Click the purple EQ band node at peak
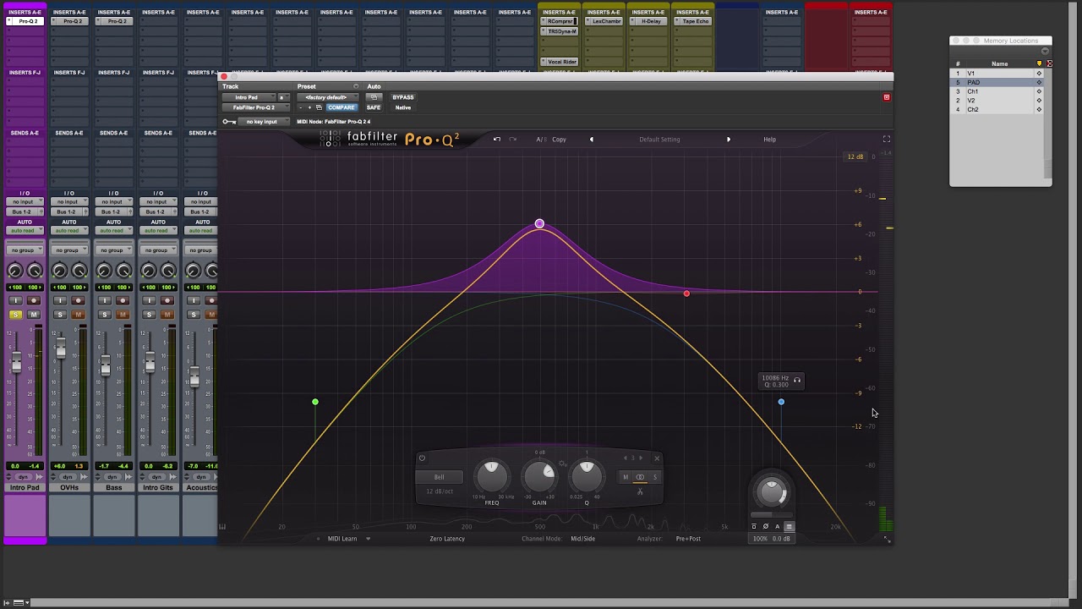Screen dimensions: 1082x609 tap(539, 224)
